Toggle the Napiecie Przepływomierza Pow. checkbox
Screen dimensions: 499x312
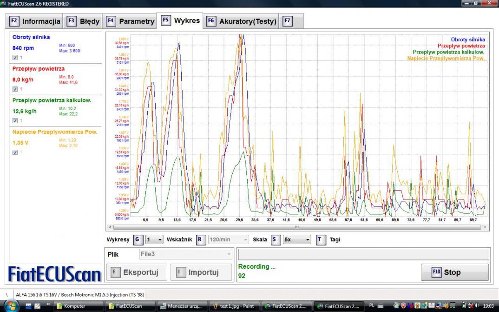point(15,152)
